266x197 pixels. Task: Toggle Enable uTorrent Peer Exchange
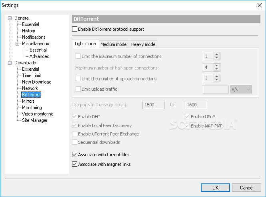[x=74, y=133]
